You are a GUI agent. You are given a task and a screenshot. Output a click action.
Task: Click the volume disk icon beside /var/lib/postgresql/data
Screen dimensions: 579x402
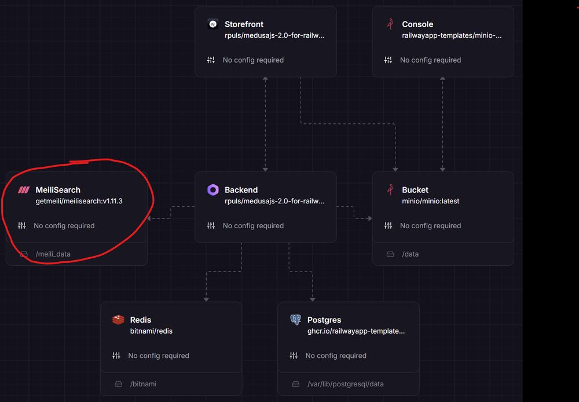[296, 384]
